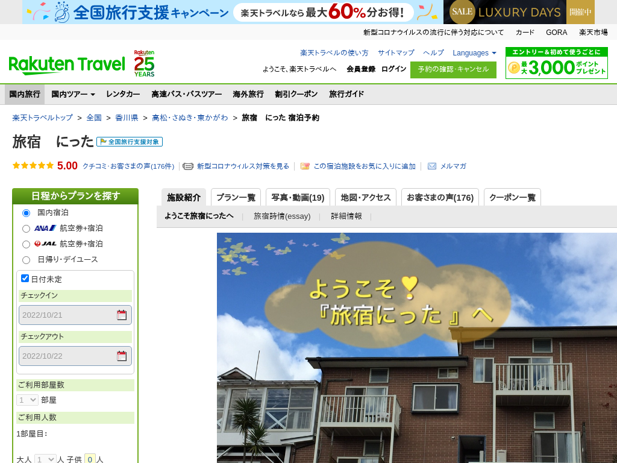The width and height of the screenshot is (617, 463).
Task: Open the カード link
Action: [525, 33]
